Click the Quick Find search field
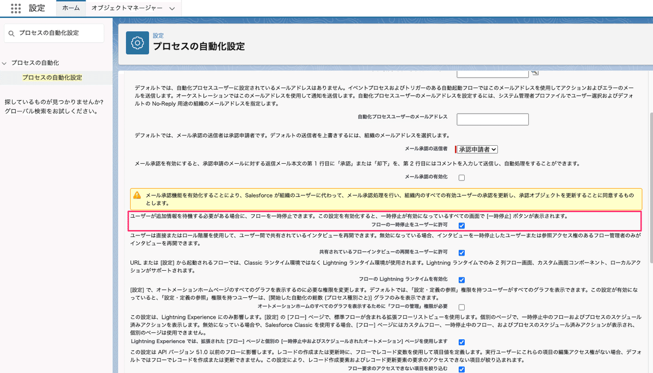Screen dimensions: 653x373 (54, 33)
